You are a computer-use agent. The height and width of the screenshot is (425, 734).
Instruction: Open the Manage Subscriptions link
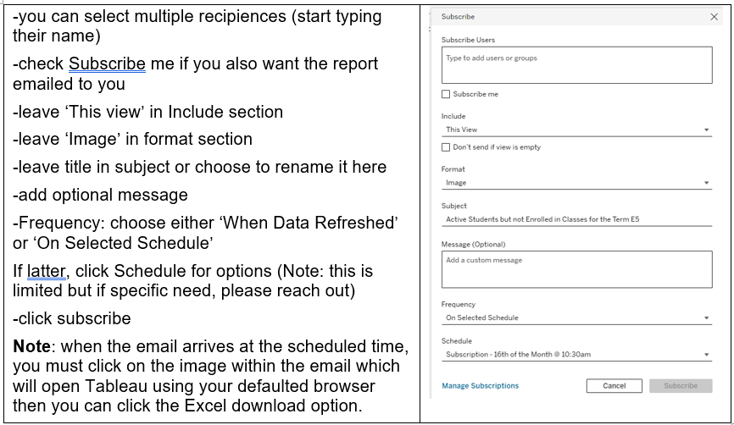click(480, 386)
